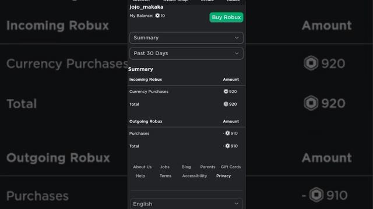
Task: Click the Robux icon beside My Balance
Action: click(x=157, y=16)
